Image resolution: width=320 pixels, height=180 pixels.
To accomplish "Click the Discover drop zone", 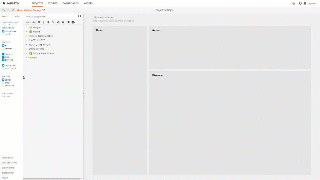I will pyautogui.click(x=230, y=123).
